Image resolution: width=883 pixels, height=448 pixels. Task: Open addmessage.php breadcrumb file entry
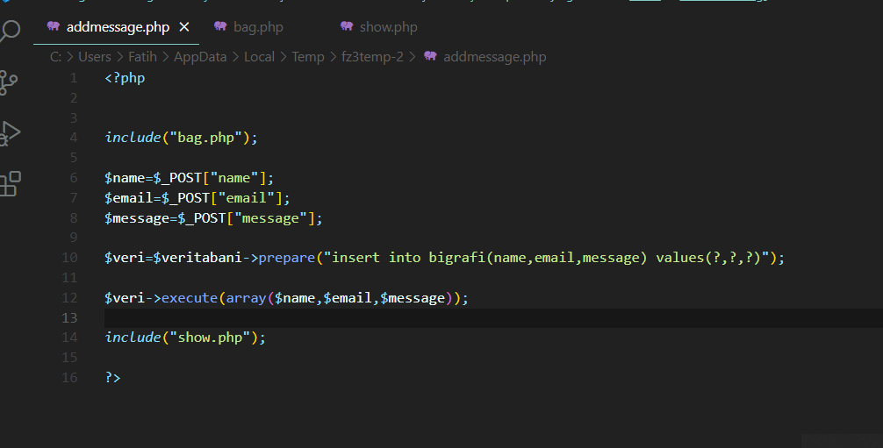coord(494,57)
